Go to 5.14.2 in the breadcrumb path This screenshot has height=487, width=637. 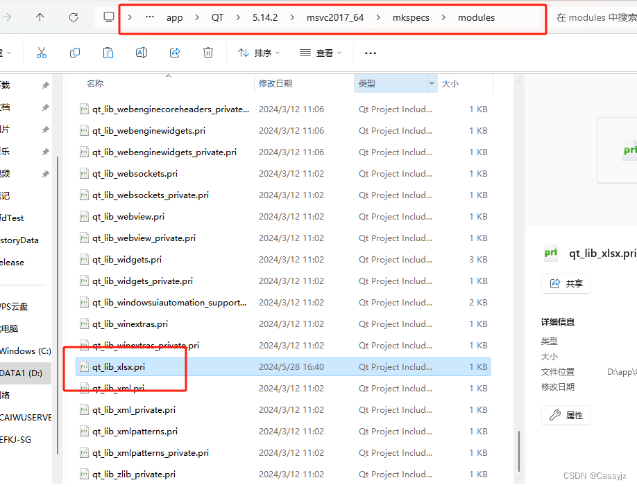[265, 17]
